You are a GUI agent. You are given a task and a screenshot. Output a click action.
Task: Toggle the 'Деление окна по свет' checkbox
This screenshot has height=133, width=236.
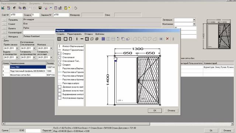click(60, 87)
